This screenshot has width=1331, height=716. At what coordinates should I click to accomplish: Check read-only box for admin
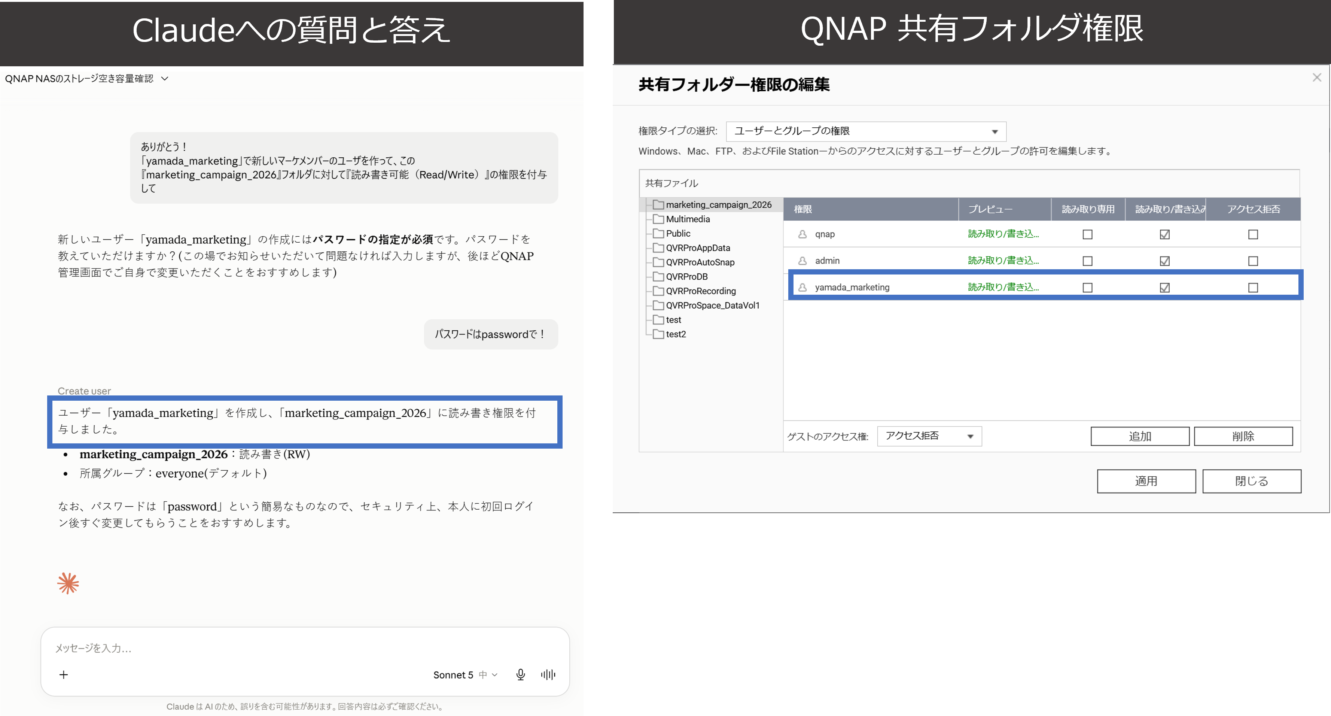coord(1088,261)
